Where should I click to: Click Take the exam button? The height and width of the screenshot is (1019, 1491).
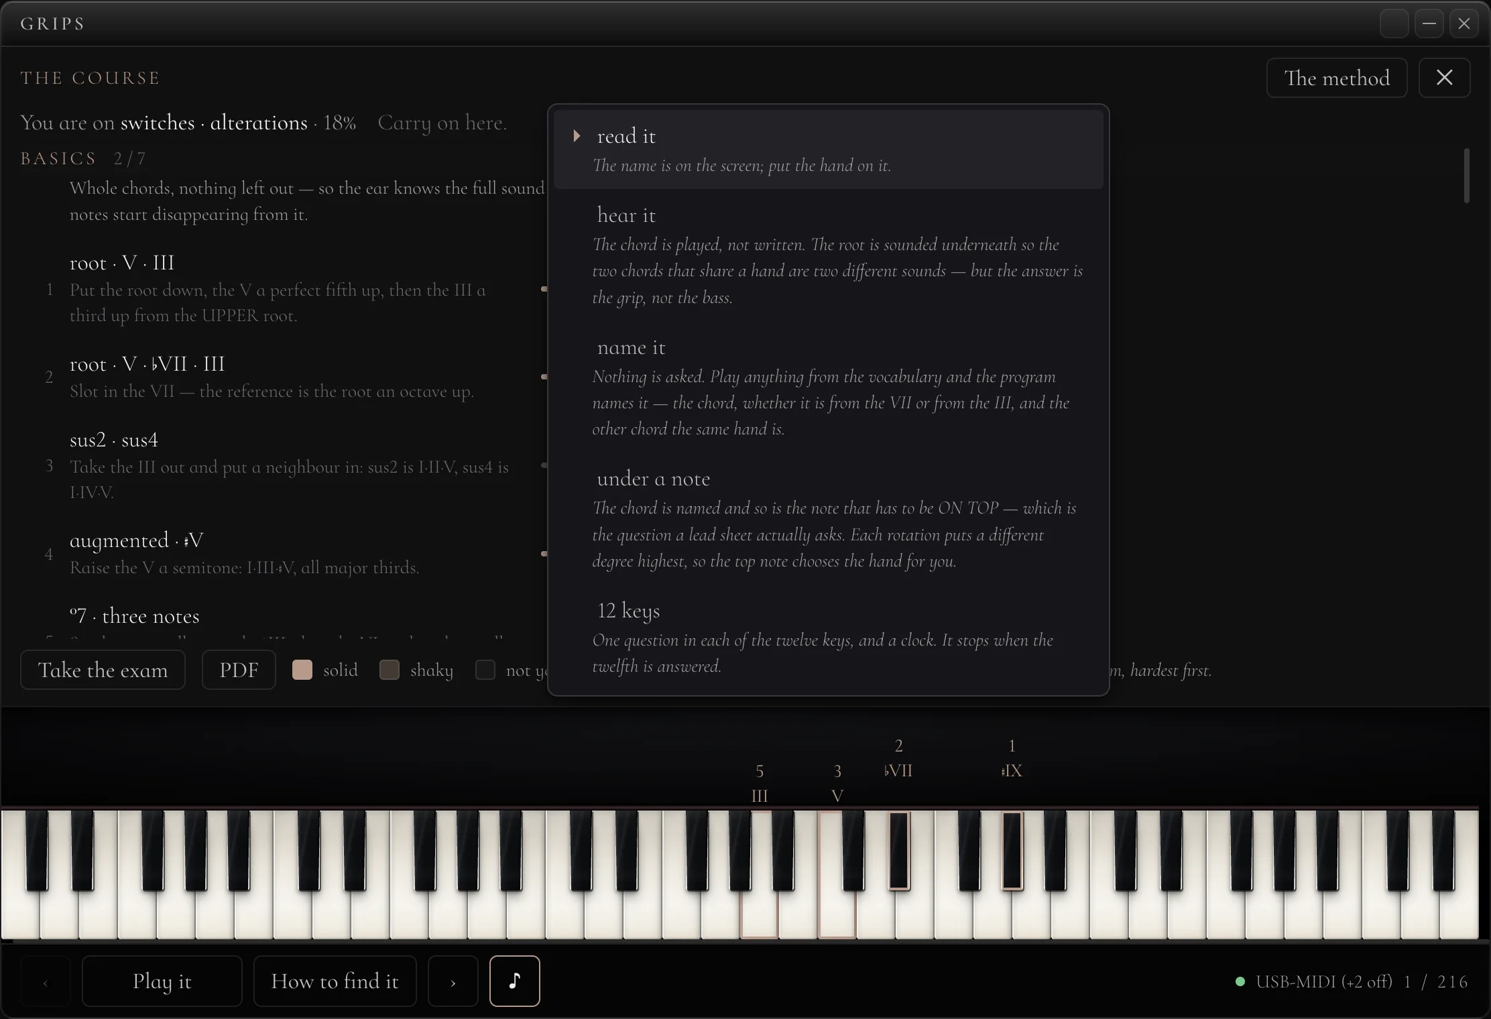pos(103,670)
